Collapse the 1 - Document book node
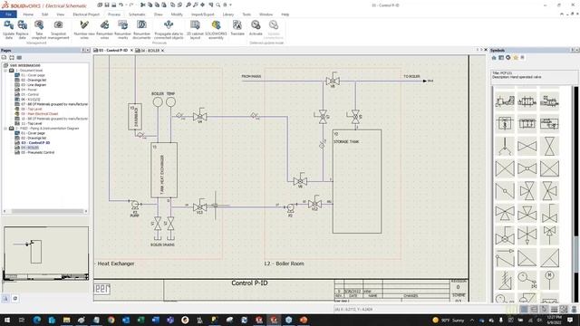Viewport: 580px width, 326px height. point(5,71)
